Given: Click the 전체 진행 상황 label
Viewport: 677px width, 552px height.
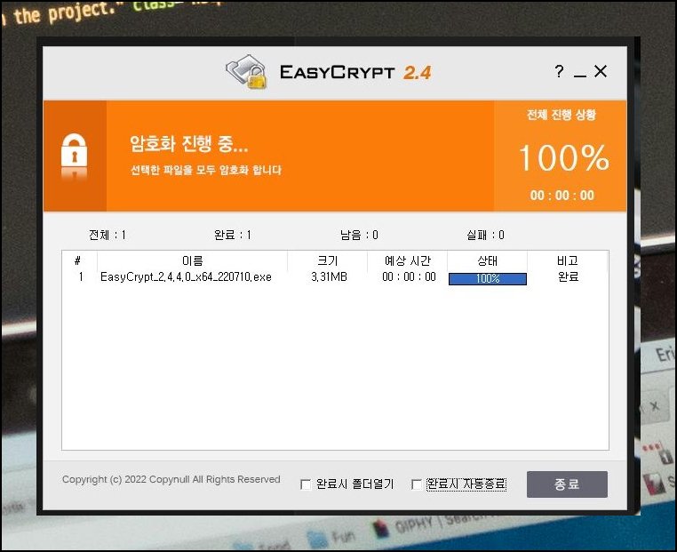Looking at the screenshot, I should [562, 115].
